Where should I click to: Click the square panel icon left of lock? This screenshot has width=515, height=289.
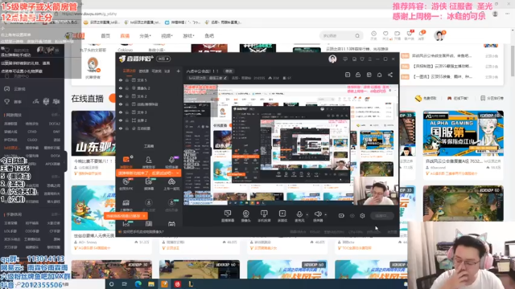(x=348, y=75)
